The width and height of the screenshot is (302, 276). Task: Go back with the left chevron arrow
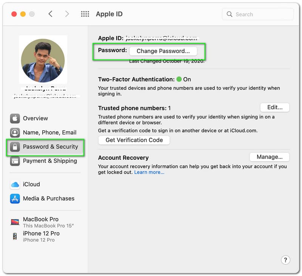click(51, 14)
